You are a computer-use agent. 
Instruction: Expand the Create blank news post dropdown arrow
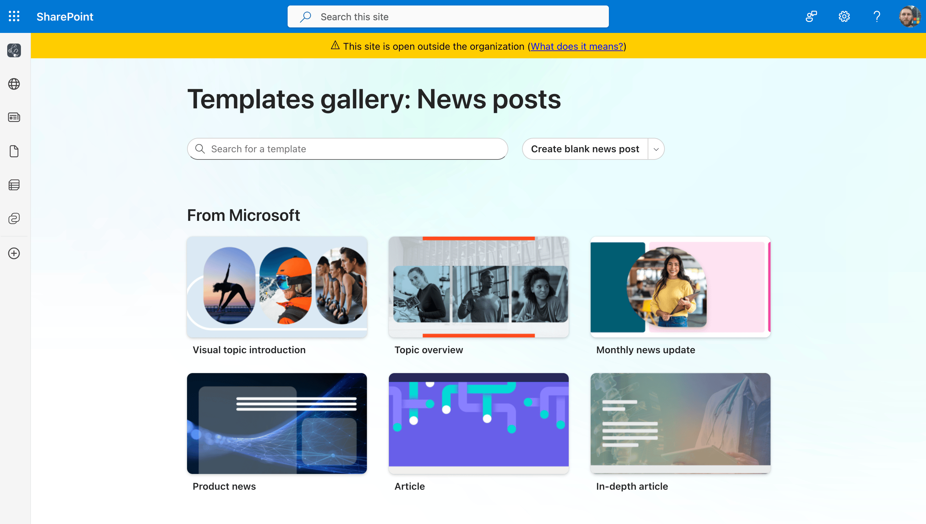point(656,149)
